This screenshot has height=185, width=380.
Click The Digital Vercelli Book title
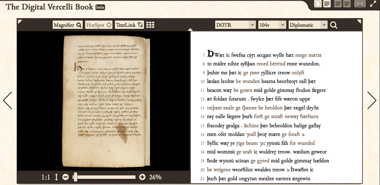(x=49, y=7)
